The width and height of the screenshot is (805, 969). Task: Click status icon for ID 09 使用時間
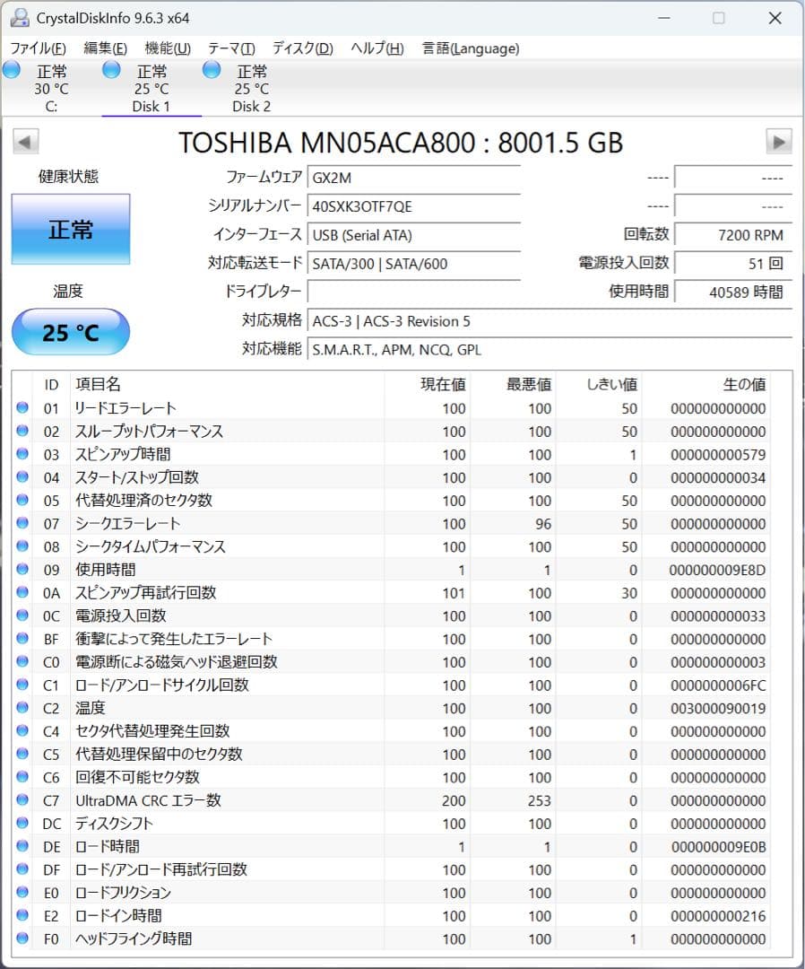[22, 569]
